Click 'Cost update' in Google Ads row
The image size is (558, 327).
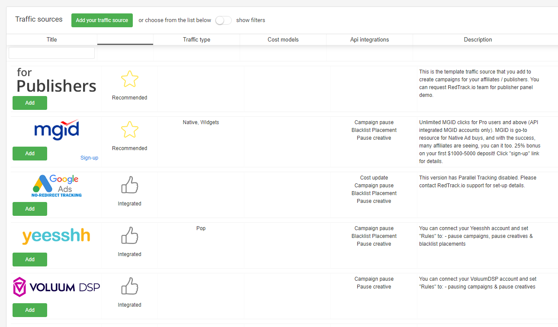374,178
